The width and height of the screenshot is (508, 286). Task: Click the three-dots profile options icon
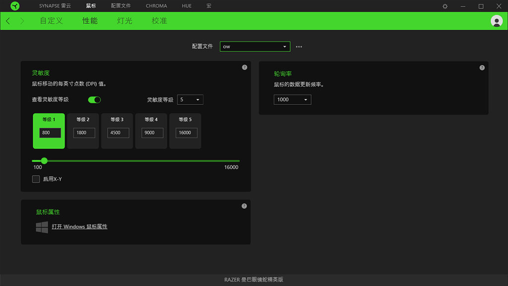[299, 47]
